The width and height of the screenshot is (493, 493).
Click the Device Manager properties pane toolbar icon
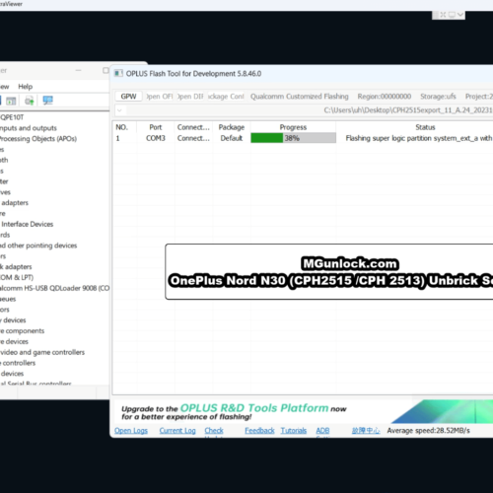[x=11, y=101]
